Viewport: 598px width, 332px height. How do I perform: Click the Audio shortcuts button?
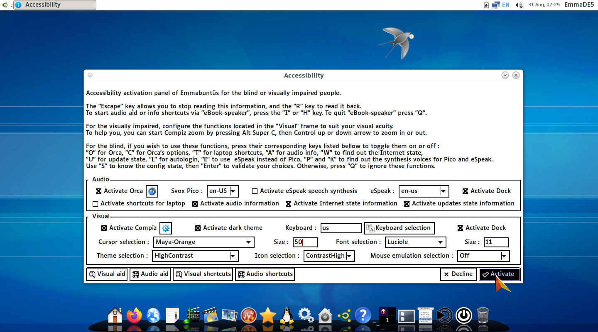[265, 274]
